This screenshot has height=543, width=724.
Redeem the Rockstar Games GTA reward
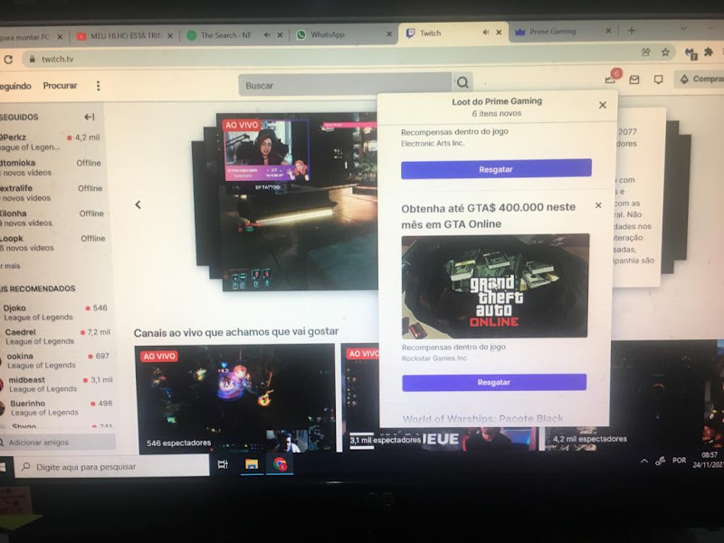494,382
